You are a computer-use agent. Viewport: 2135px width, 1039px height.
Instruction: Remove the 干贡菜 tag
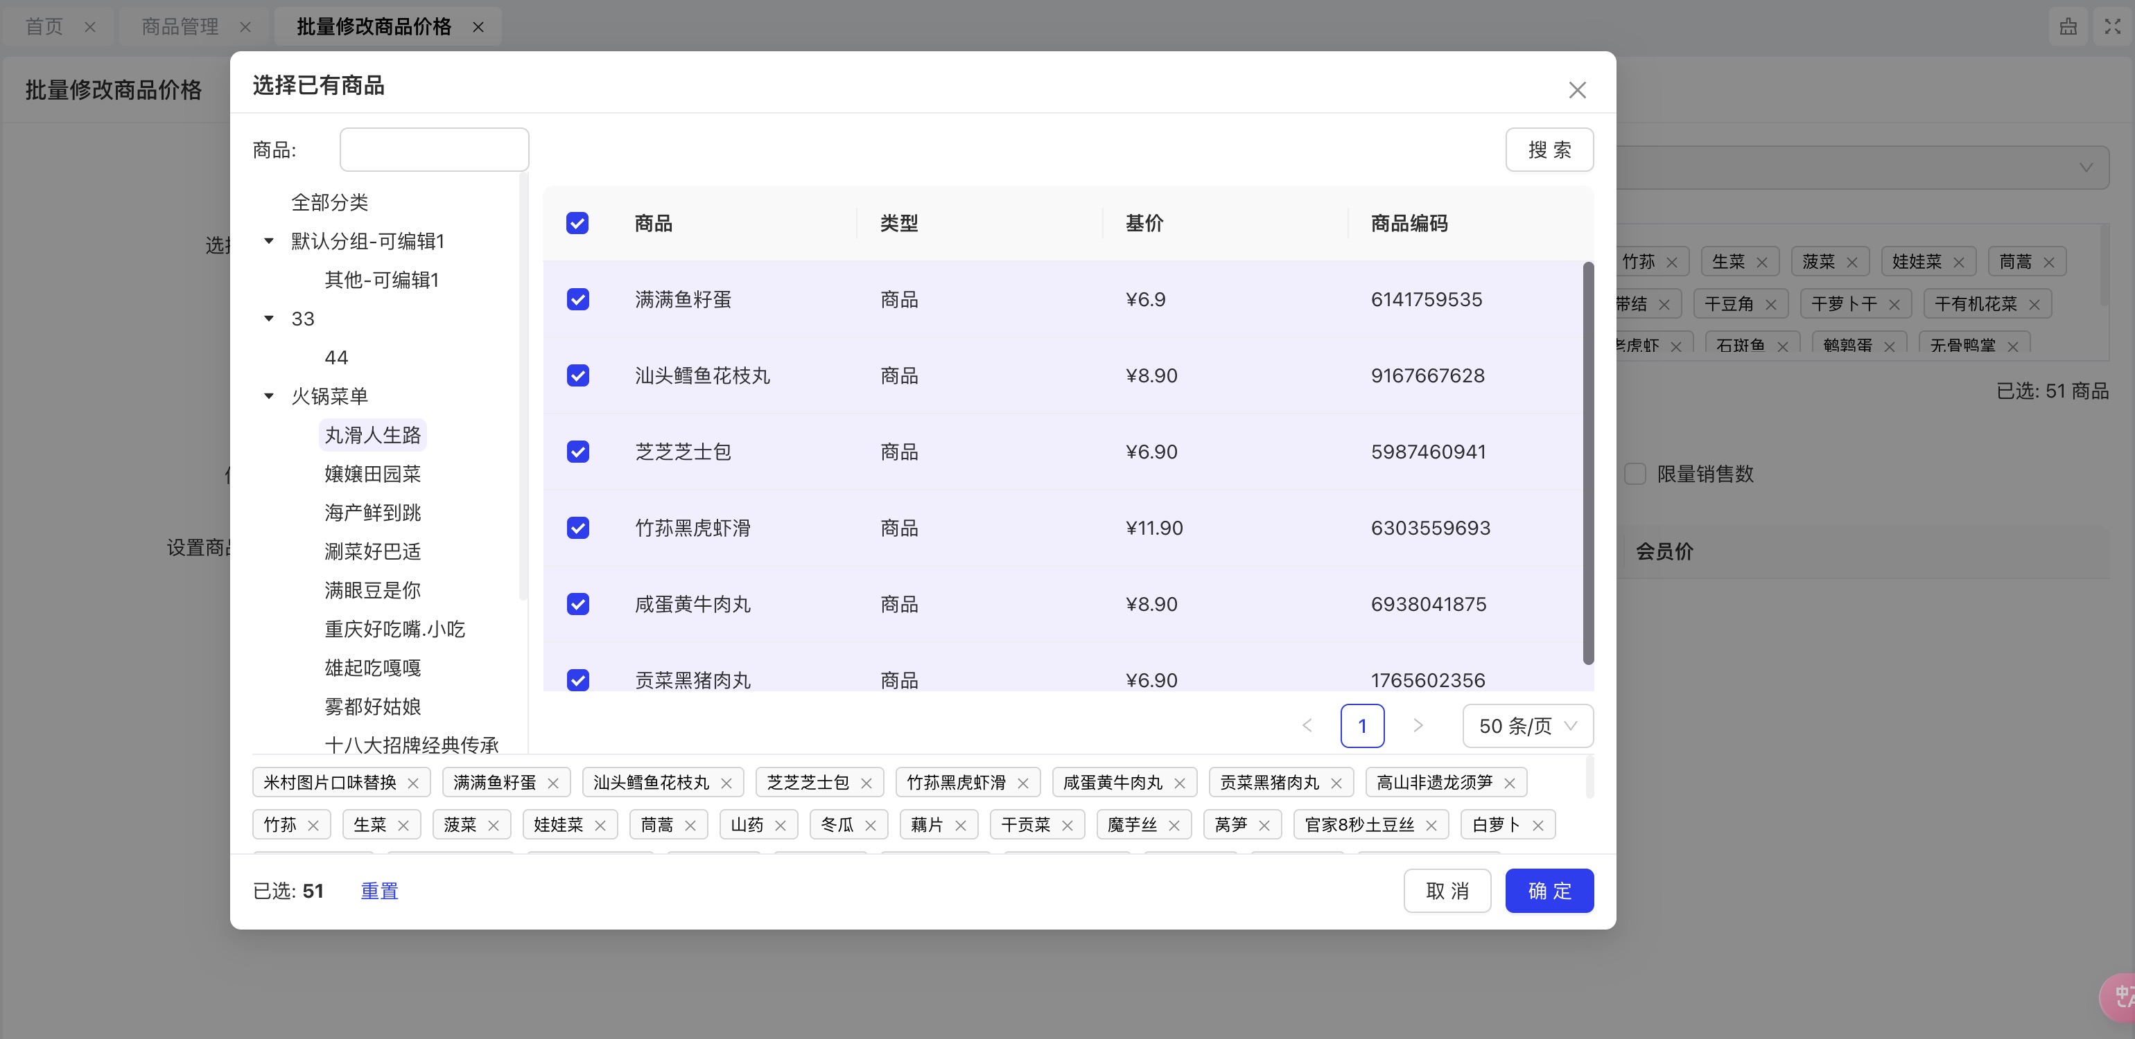pyautogui.click(x=1067, y=826)
